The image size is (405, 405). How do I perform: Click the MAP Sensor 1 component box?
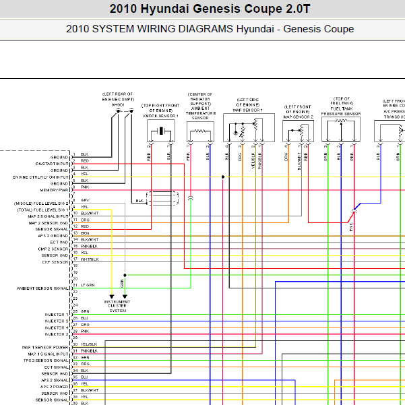(x=249, y=127)
